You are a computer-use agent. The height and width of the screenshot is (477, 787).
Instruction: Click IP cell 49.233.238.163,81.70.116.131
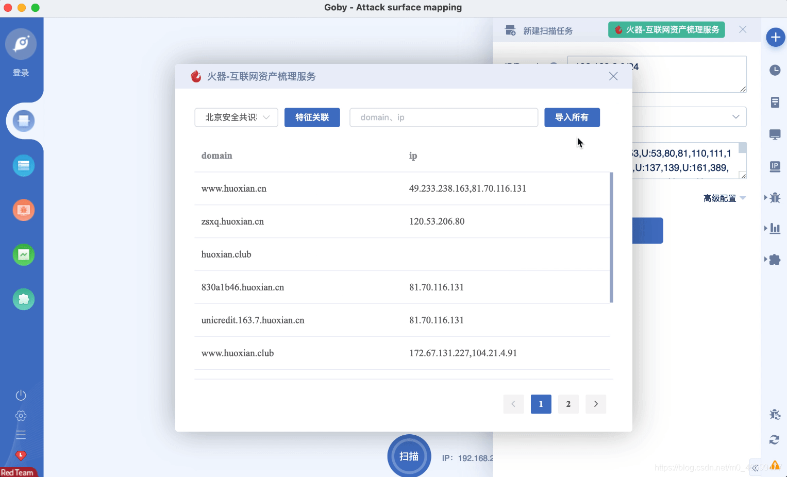coord(468,189)
